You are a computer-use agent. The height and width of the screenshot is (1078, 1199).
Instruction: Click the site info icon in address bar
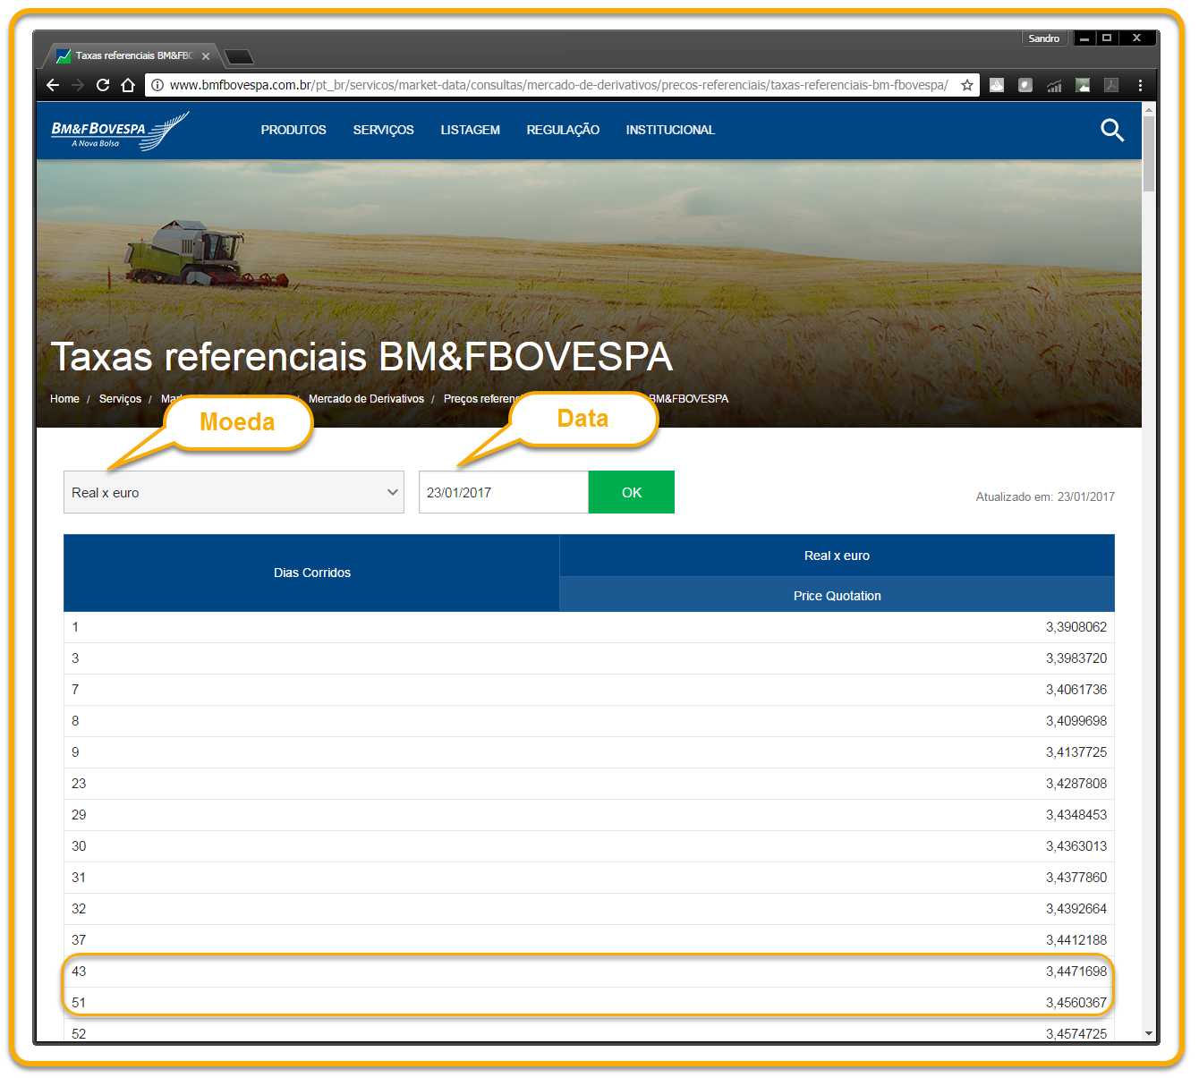point(157,85)
